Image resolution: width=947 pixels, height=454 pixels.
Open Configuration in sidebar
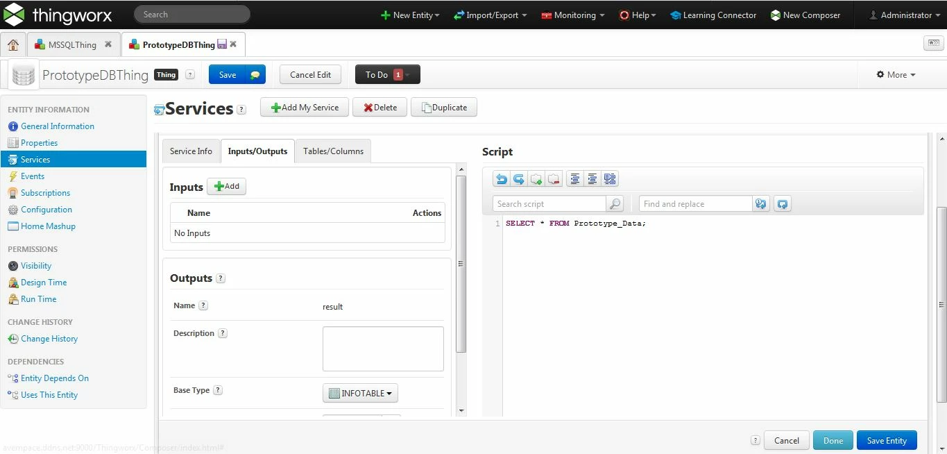point(46,210)
